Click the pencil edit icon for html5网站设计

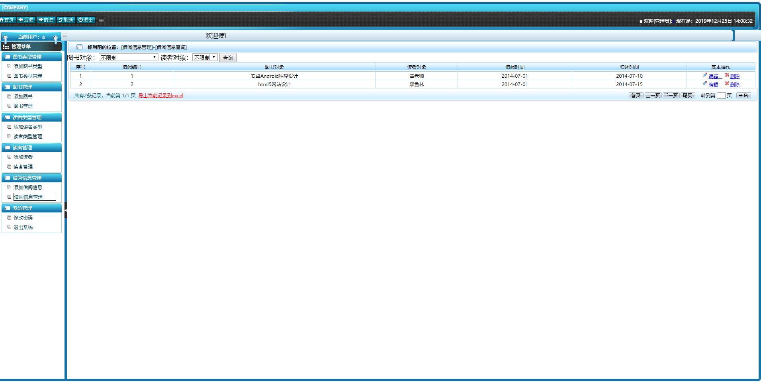pos(705,84)
